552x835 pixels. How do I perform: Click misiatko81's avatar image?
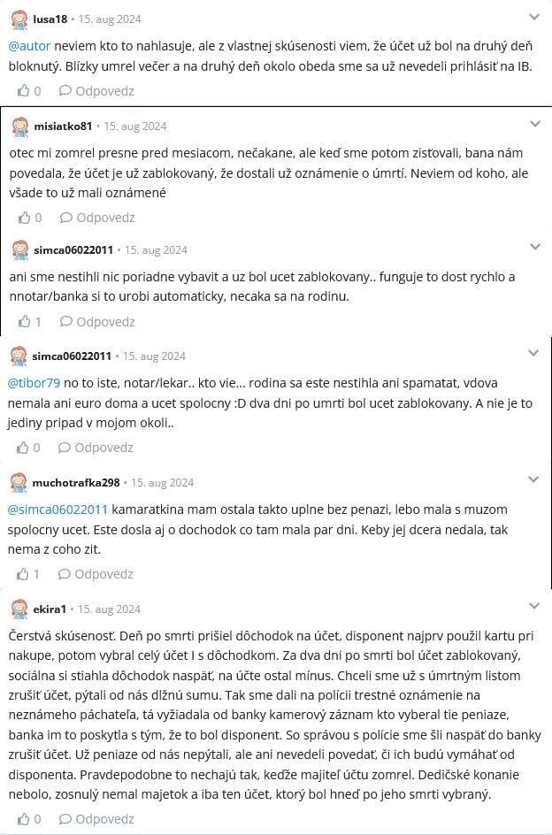[x=20, y=126]
